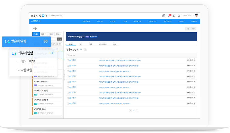This screenshot has width=230, height=133.
Task: Select the 기장 7 filter tab
Action: tap(43, 34)
